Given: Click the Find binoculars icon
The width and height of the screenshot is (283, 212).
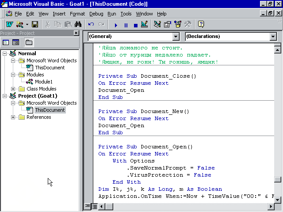Looking at the screenshot, I should pyautogui.click(x=78, y=24).
